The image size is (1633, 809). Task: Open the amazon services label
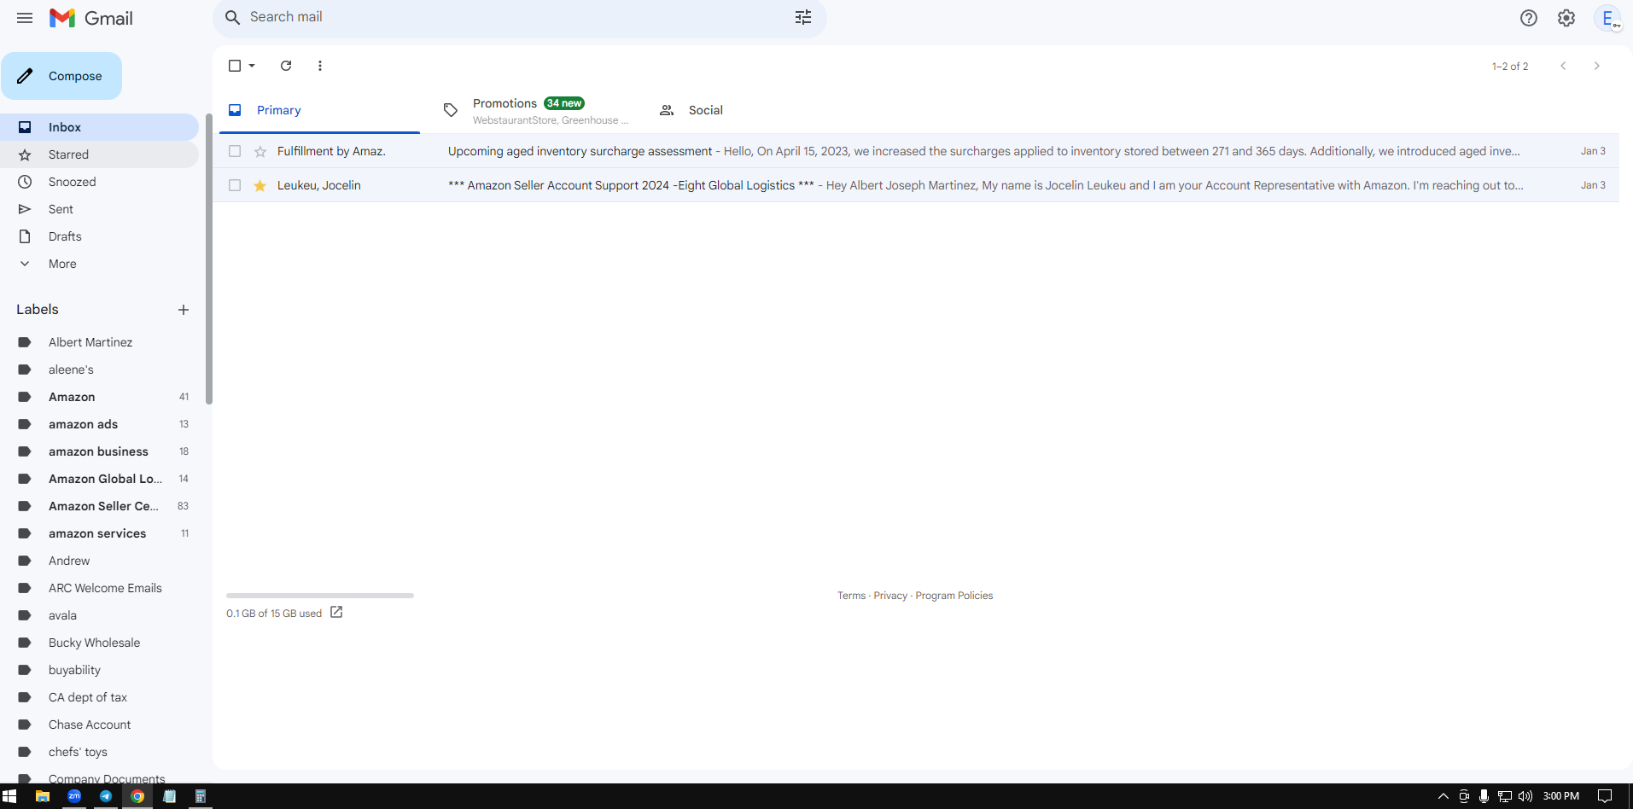[x=99, y=533]
